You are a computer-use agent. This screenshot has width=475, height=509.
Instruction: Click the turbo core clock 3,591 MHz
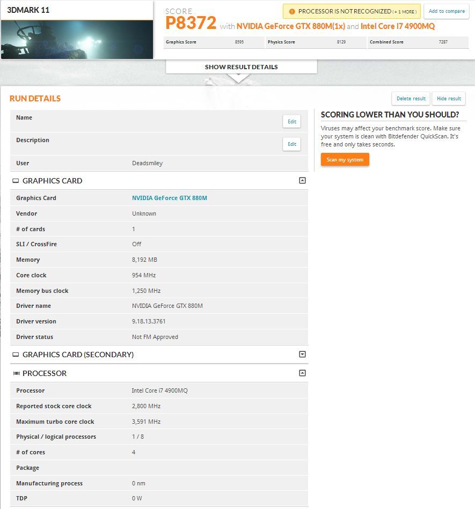[x=146, y=422]
